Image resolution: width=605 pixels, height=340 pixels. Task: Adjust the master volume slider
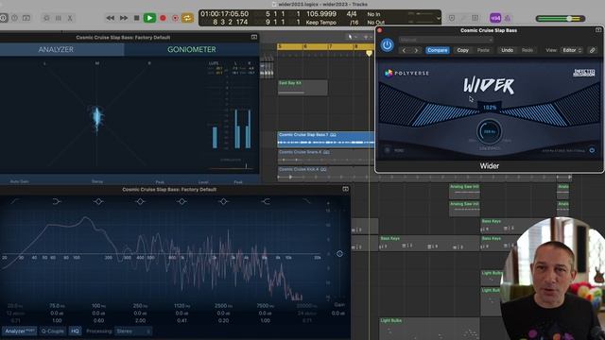(561, 19)
